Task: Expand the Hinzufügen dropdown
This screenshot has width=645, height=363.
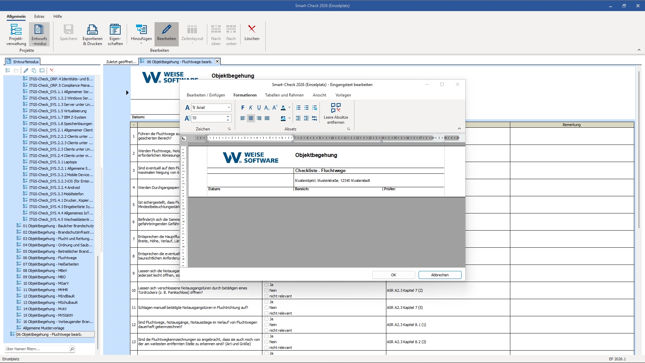Action: [141, 43]
